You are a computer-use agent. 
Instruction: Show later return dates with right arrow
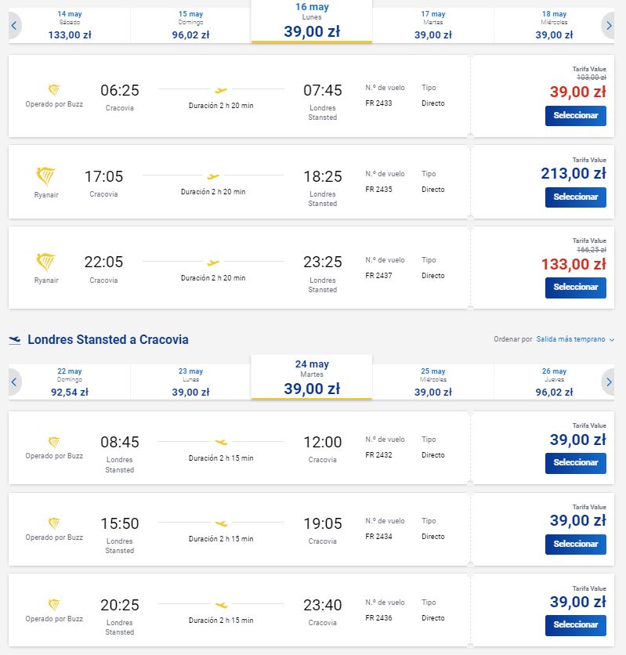click(x=609, y=382)
